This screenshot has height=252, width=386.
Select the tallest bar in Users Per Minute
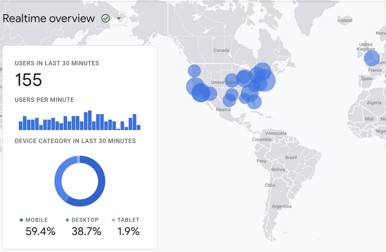pyautogui.click(x=90, y=120)
